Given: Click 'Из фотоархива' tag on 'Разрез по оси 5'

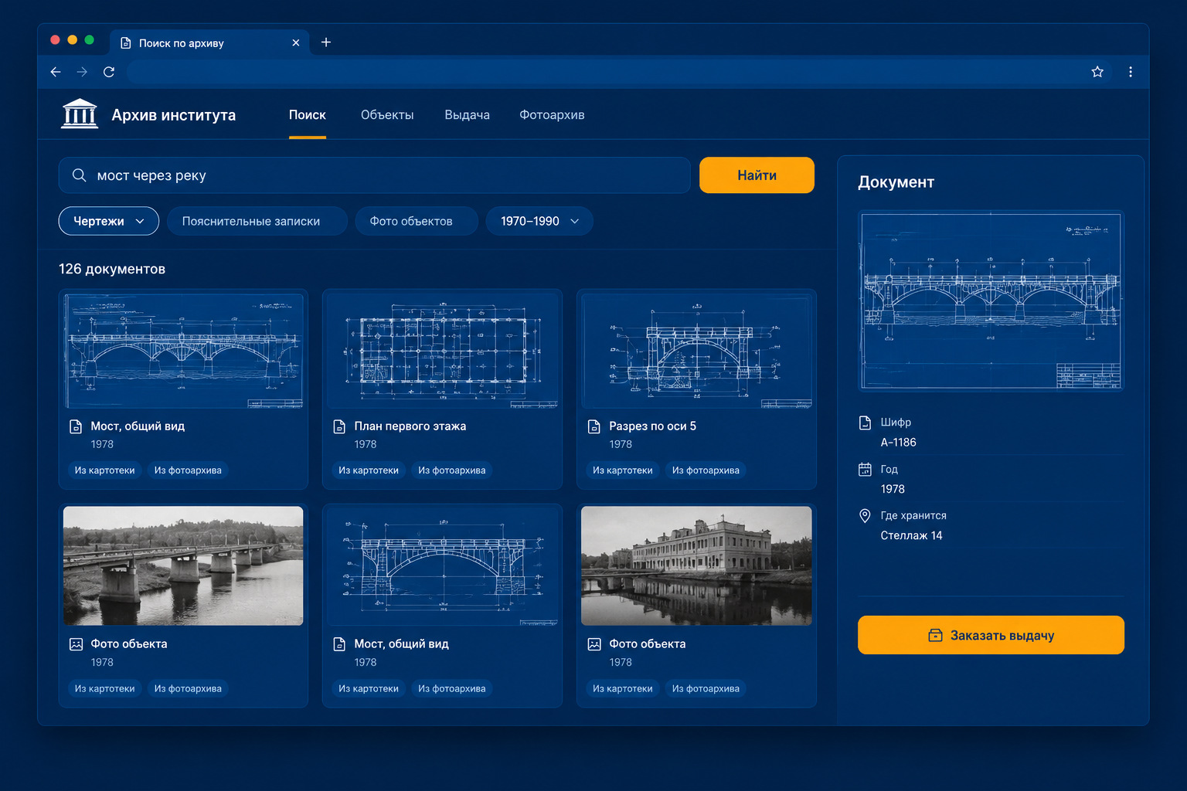Looking at the screenshot, I should (706, 470).
